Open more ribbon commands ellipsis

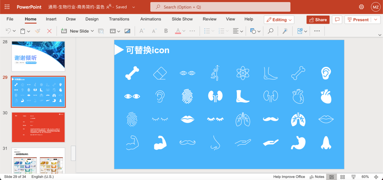317,31
